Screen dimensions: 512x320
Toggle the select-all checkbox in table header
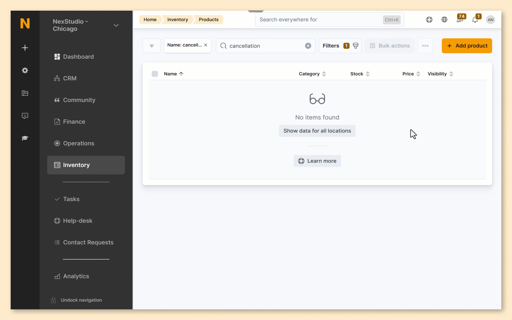point(155,74)
